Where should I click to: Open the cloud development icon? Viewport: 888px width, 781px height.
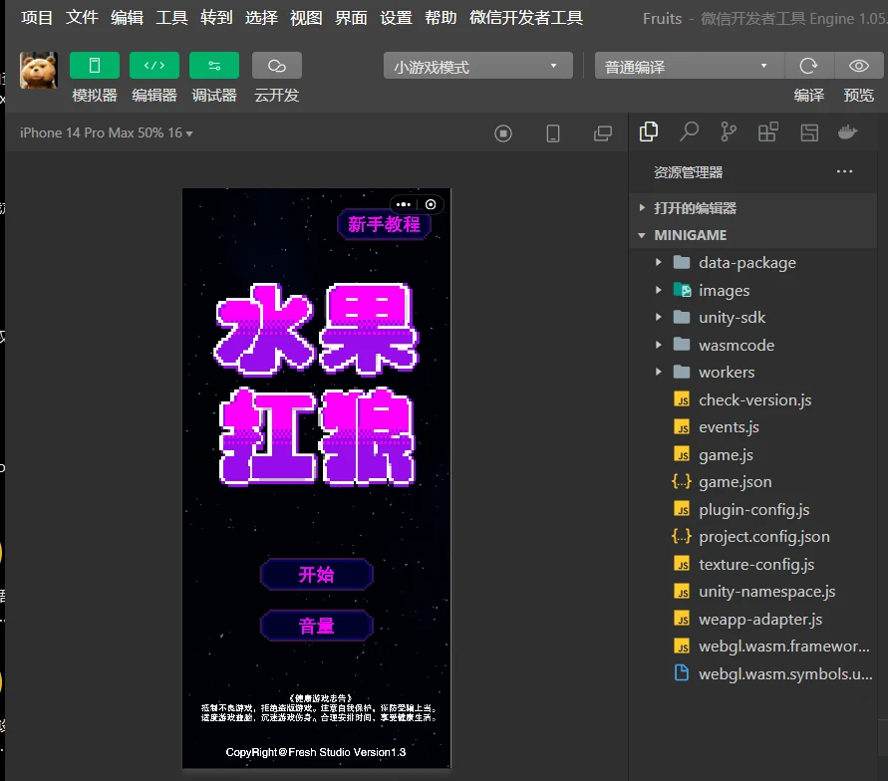(x=277, y=66)
